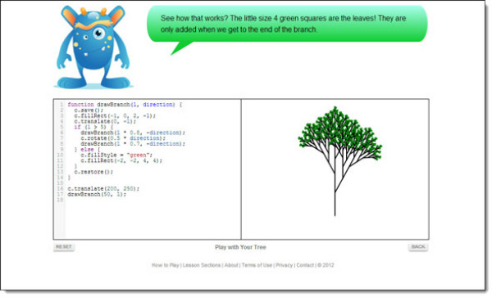Click the BACK button
This screenshot has width=492, height=297.
click(x=418, y=247)
